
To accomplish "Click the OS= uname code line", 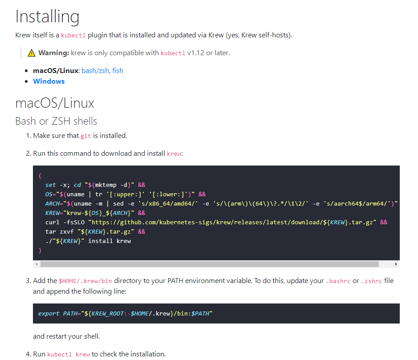I will [125, 194].
